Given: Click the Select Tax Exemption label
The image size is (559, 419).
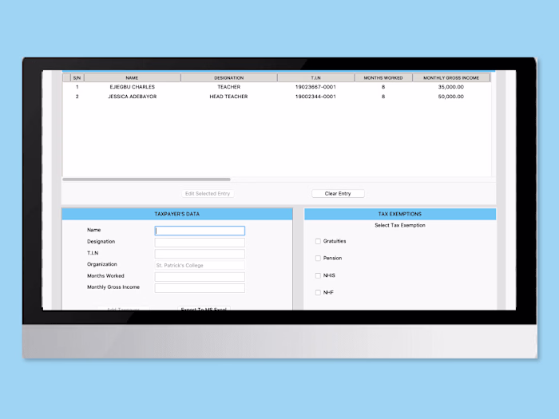Looking at the screenshot, I should click(400, 225).
